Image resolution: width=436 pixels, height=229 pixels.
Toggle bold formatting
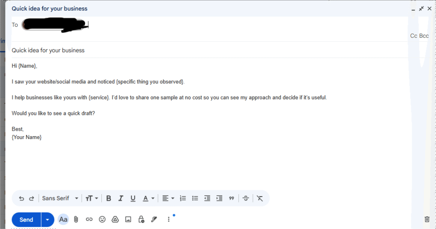[x=109, y=198]
